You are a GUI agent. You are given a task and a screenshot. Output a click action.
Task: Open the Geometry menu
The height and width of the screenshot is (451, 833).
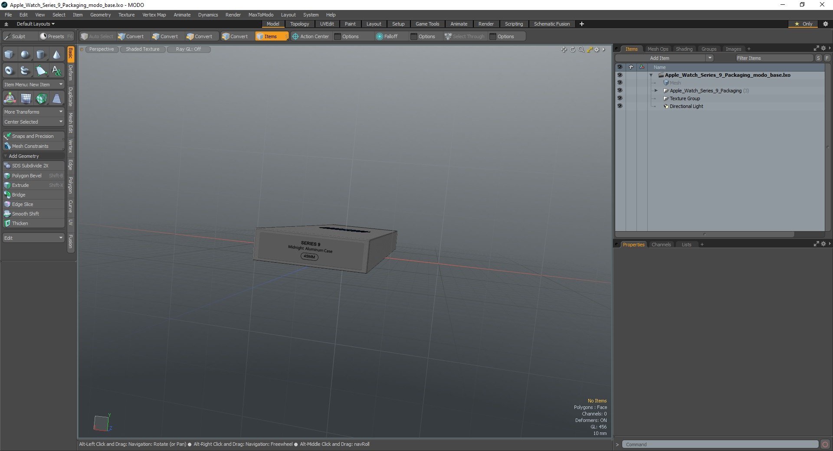pos(100,15)
